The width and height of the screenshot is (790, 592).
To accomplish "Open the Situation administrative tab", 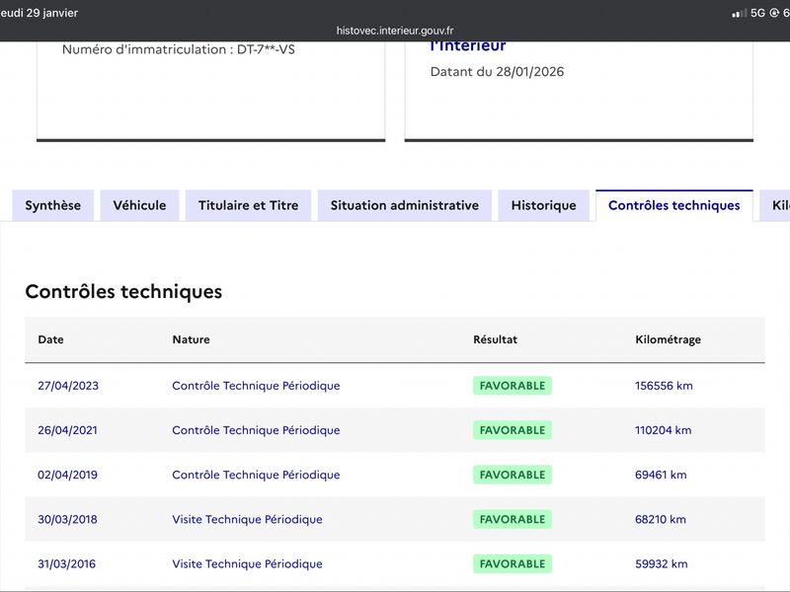I will (405, 205).
